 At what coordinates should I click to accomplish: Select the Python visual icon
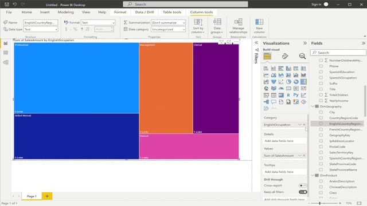296,96
